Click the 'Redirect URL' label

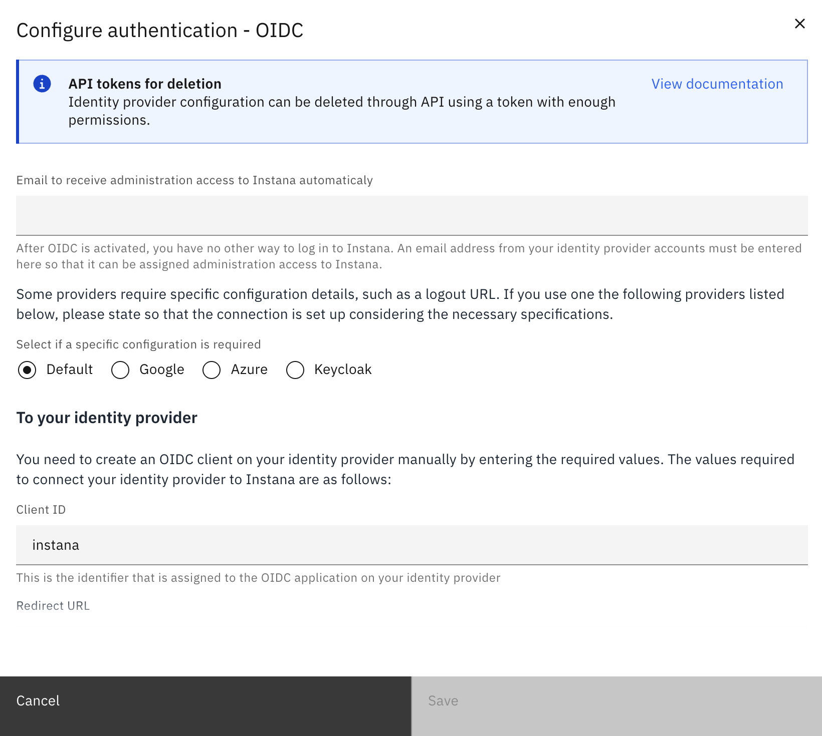[53, 606]
